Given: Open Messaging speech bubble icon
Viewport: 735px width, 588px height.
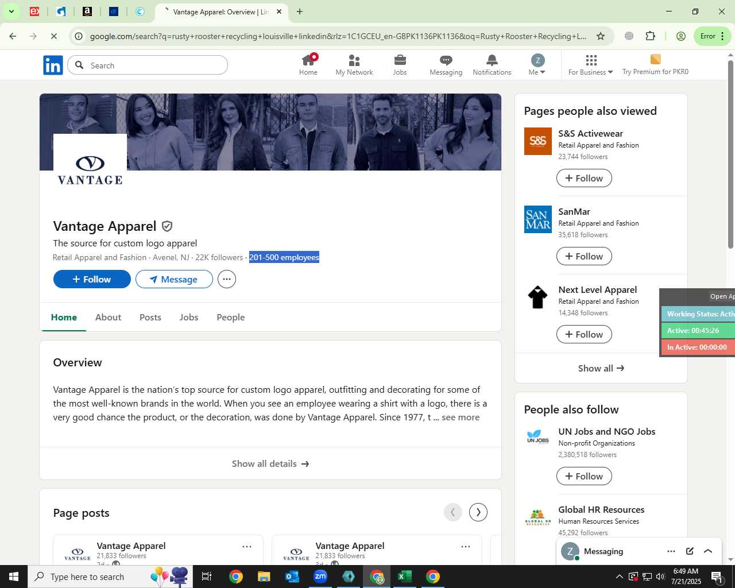Looking at the screenshot, I should point(446,64).
